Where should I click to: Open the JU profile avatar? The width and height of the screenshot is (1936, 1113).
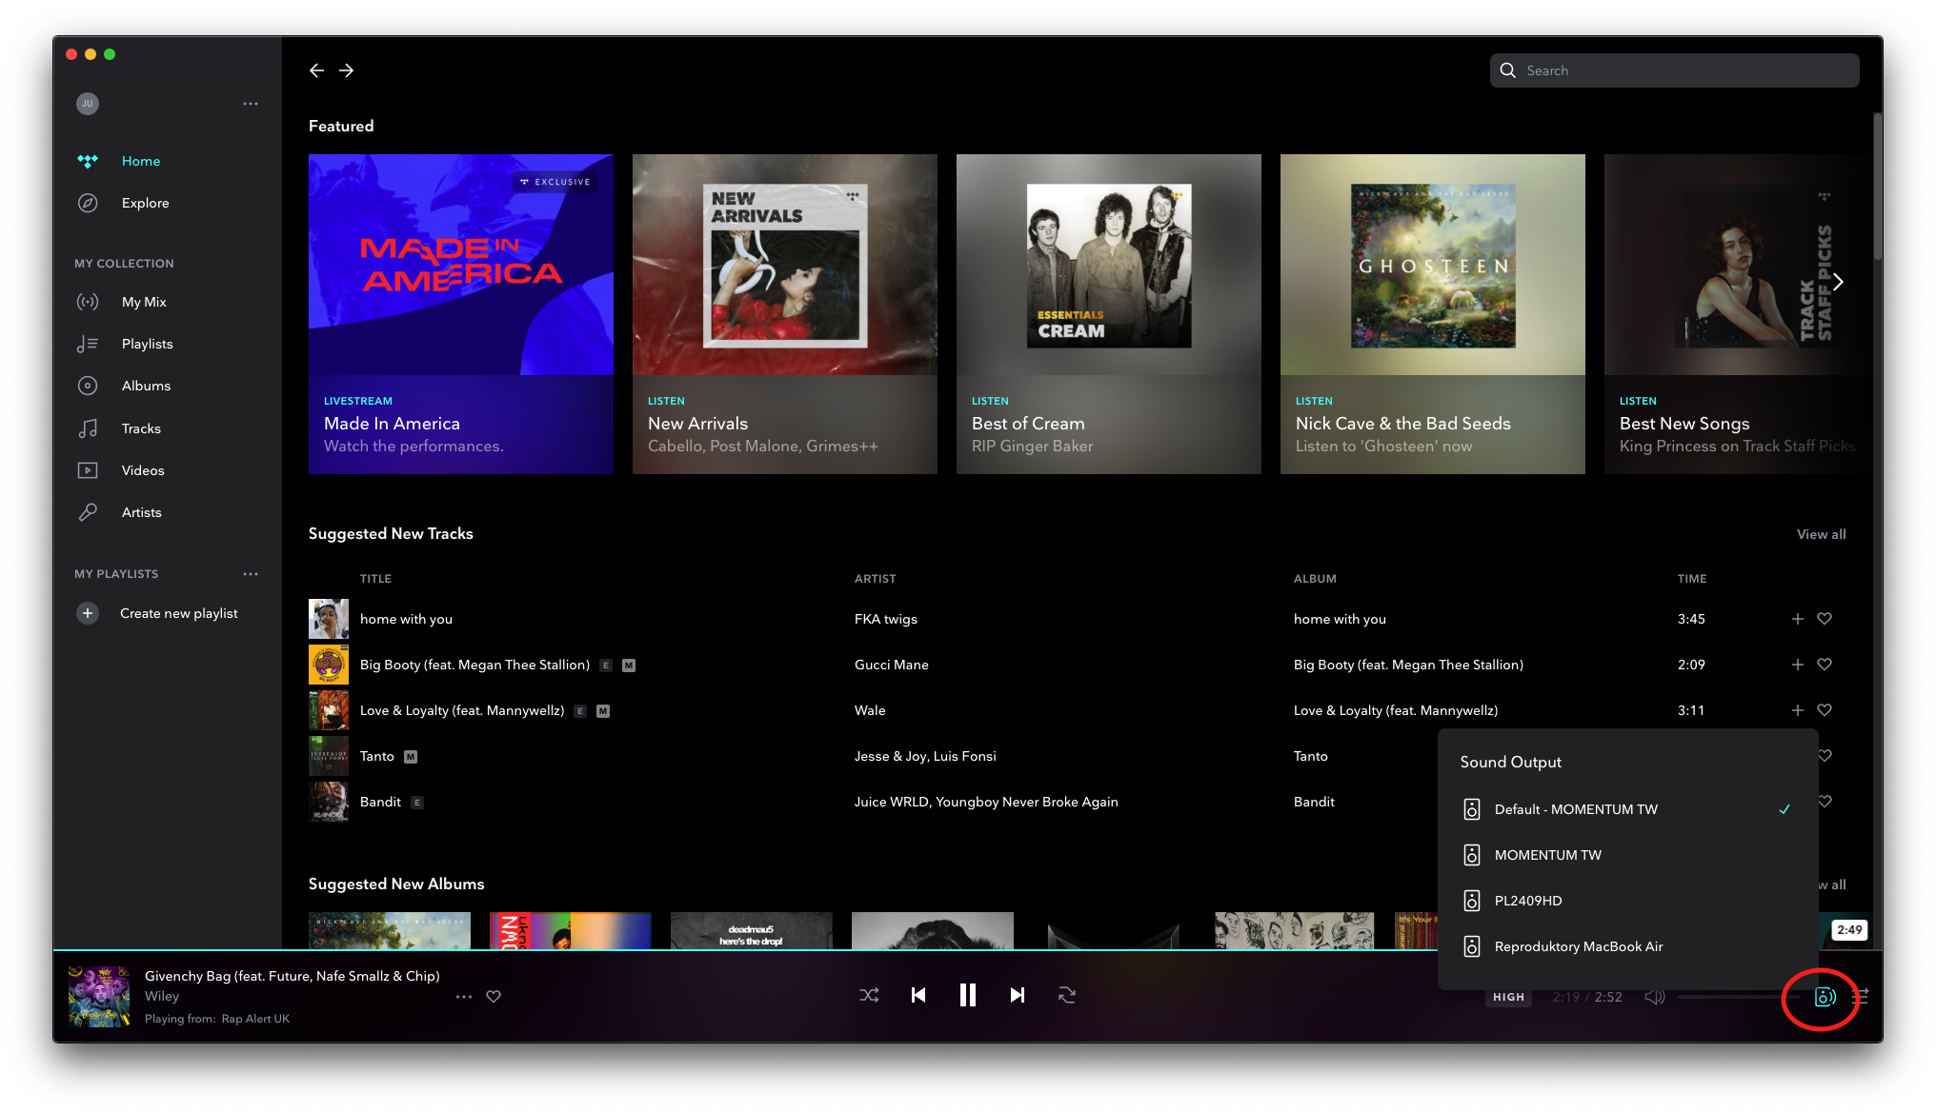[88, 104]
